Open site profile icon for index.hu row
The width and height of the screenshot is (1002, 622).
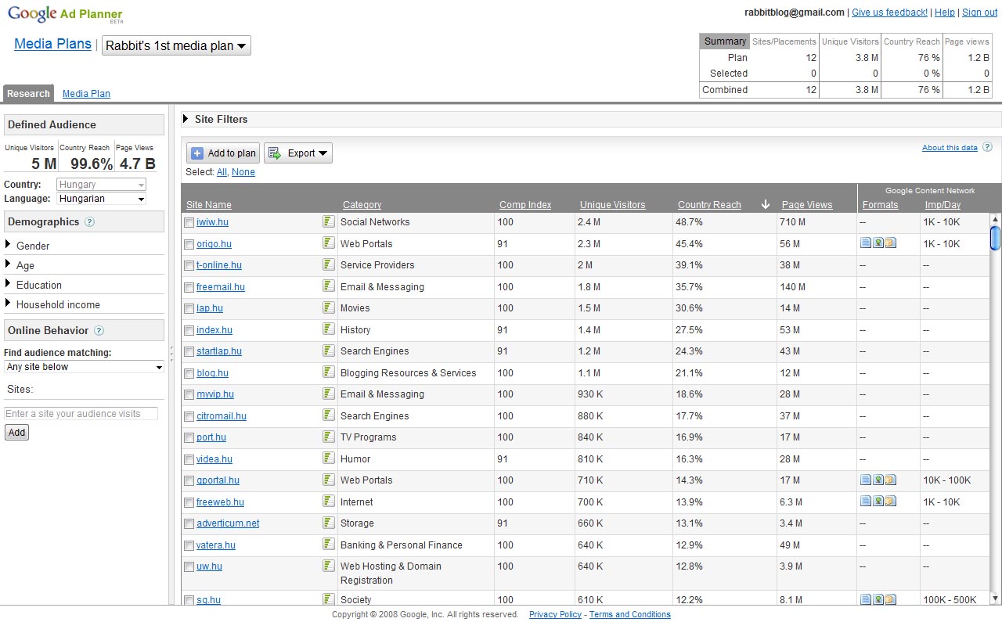[x=329, y=329]
